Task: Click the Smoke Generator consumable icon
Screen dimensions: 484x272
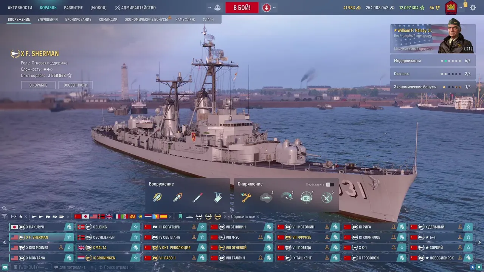Action: [266, 197]
